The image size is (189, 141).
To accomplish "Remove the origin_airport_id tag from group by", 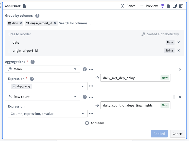I will [x=55, y=23].
